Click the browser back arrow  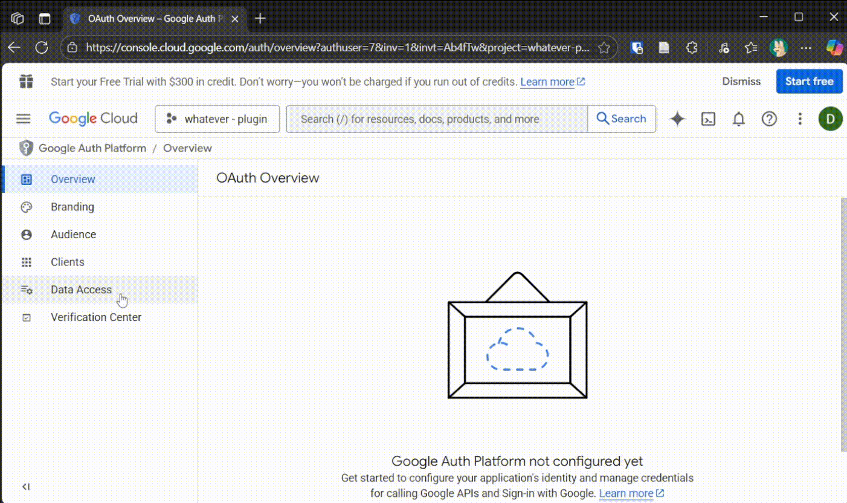pos(14,47)
